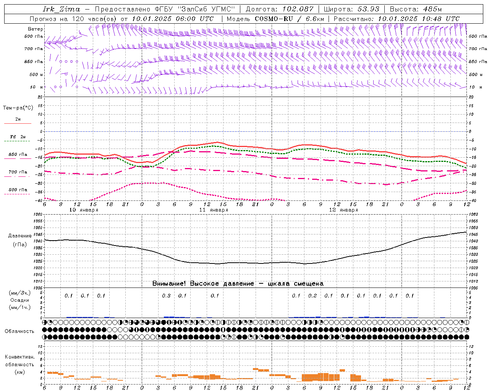The height and width of the screenshot is (391, 489).
Task: Click the '500 гПа' temperature legend entry
Action: tap(18, 190)
